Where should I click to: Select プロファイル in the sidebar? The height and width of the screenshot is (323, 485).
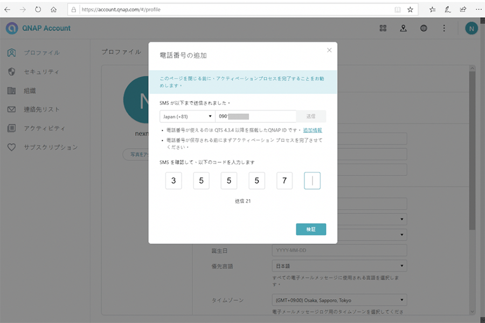41,53
